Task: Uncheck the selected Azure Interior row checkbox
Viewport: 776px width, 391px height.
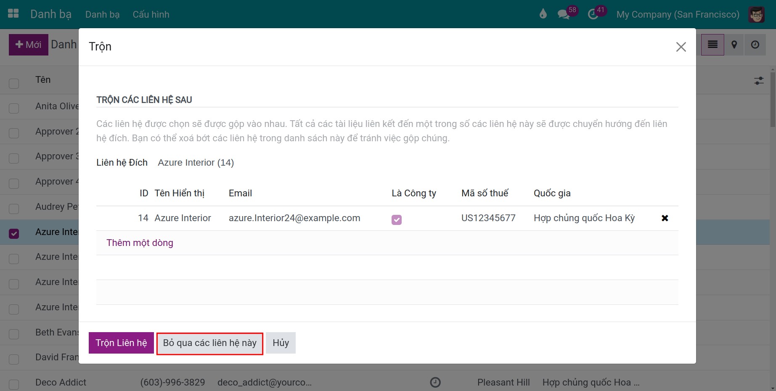Action: [14, 233]
